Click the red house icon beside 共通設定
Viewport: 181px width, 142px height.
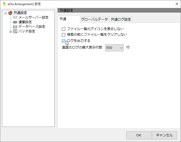tap(10, 13)
